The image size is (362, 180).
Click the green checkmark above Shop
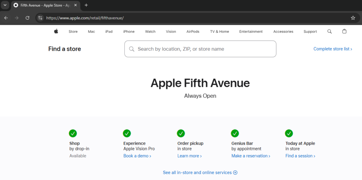click(73, 133)
